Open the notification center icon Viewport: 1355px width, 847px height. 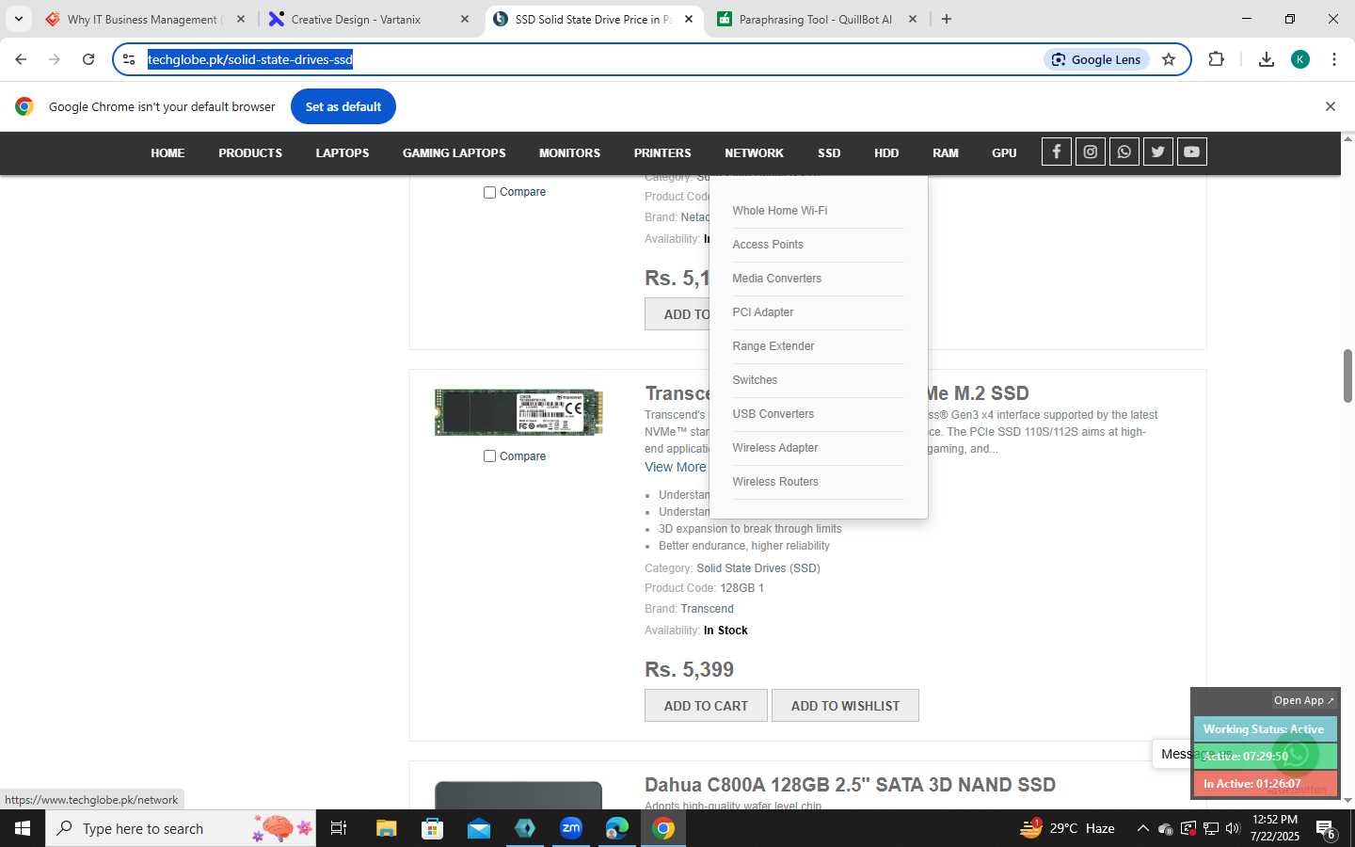1327,829
